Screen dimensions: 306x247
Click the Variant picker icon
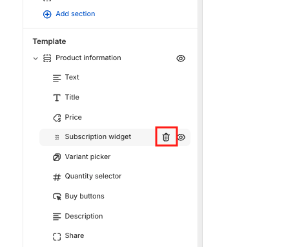[x=57, y=157]
